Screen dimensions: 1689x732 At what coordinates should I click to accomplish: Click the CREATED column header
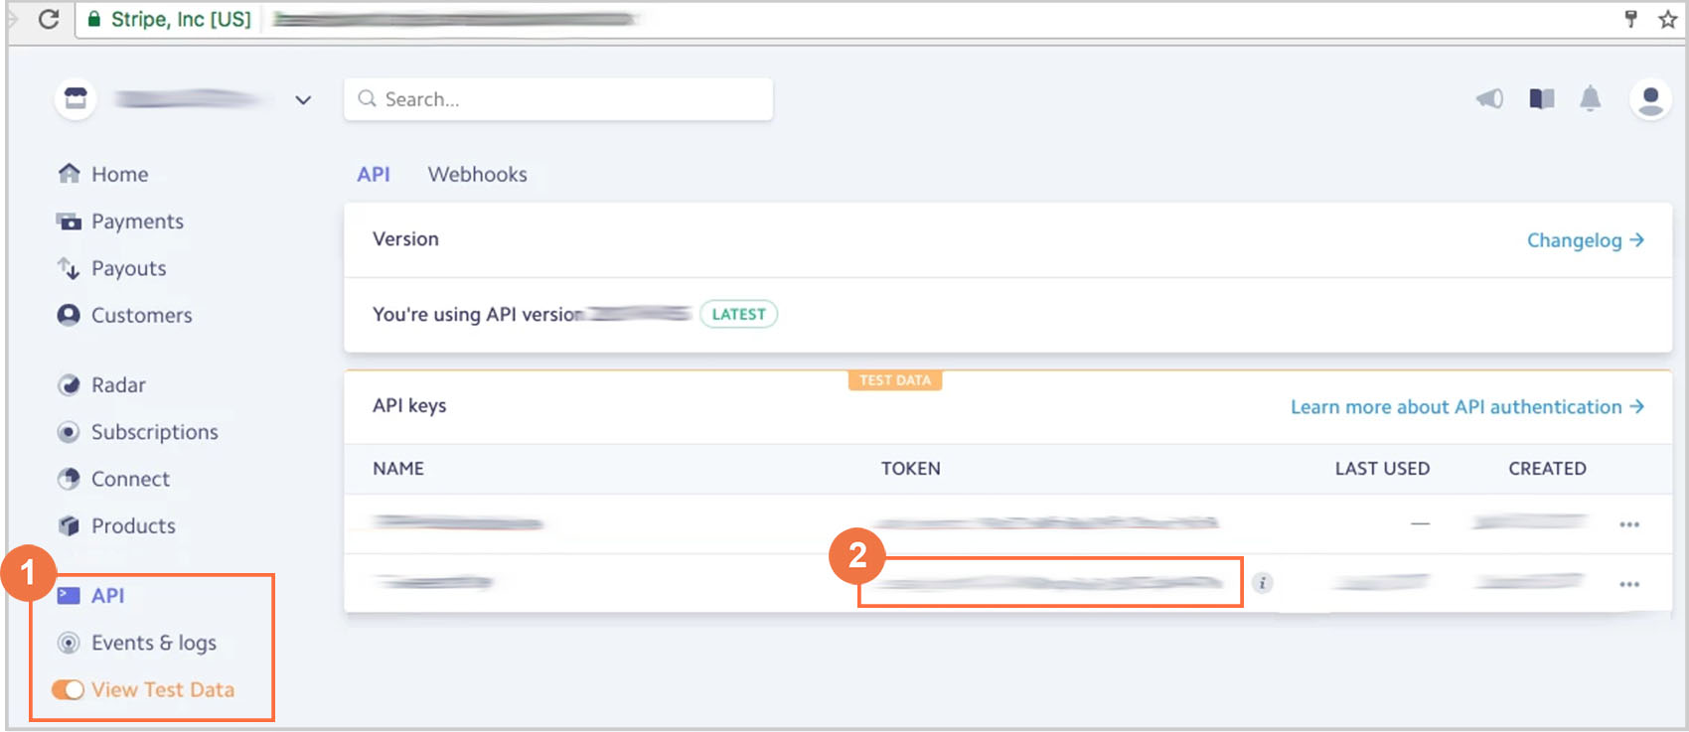pos(1547,469)
